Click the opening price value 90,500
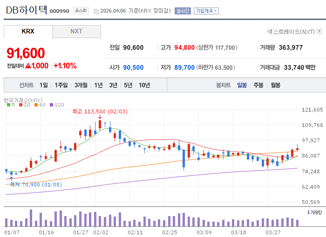The width and height of the screenshot is (326, 237). tap(133, 67)
